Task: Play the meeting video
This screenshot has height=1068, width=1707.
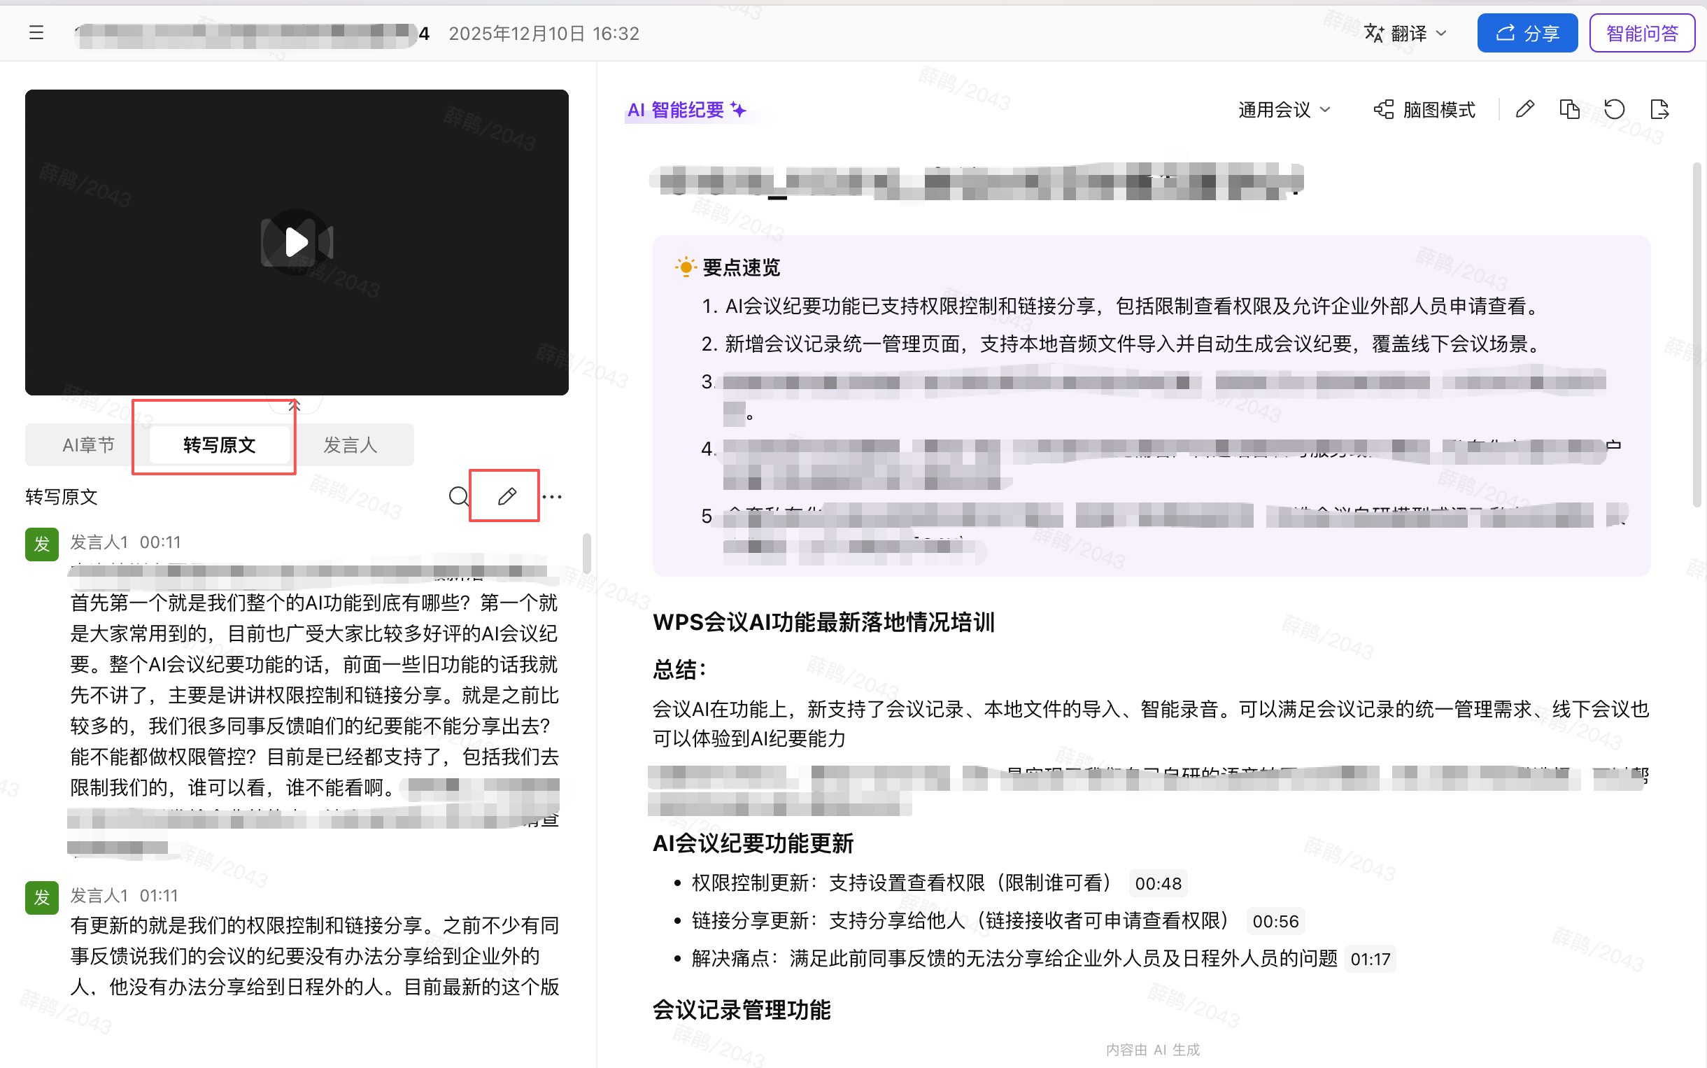Action: (297, 242)
